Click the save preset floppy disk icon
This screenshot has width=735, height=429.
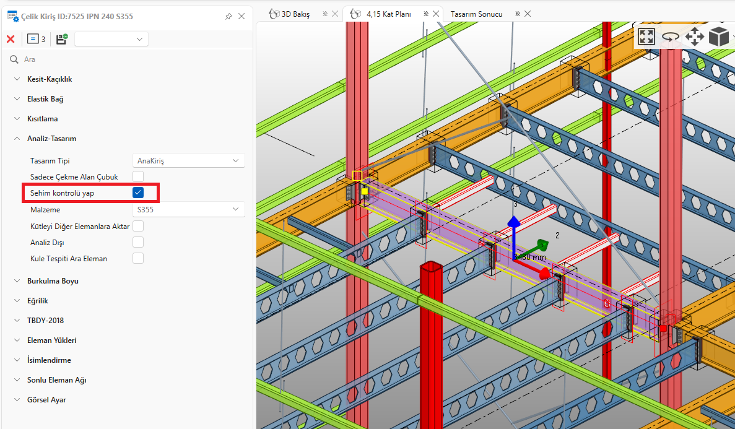(x=61, y=39)
